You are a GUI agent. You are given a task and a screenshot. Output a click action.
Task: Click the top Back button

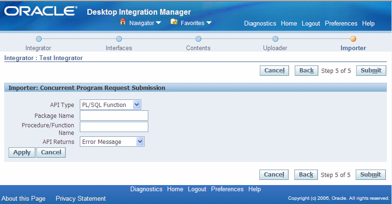point(307,71)
